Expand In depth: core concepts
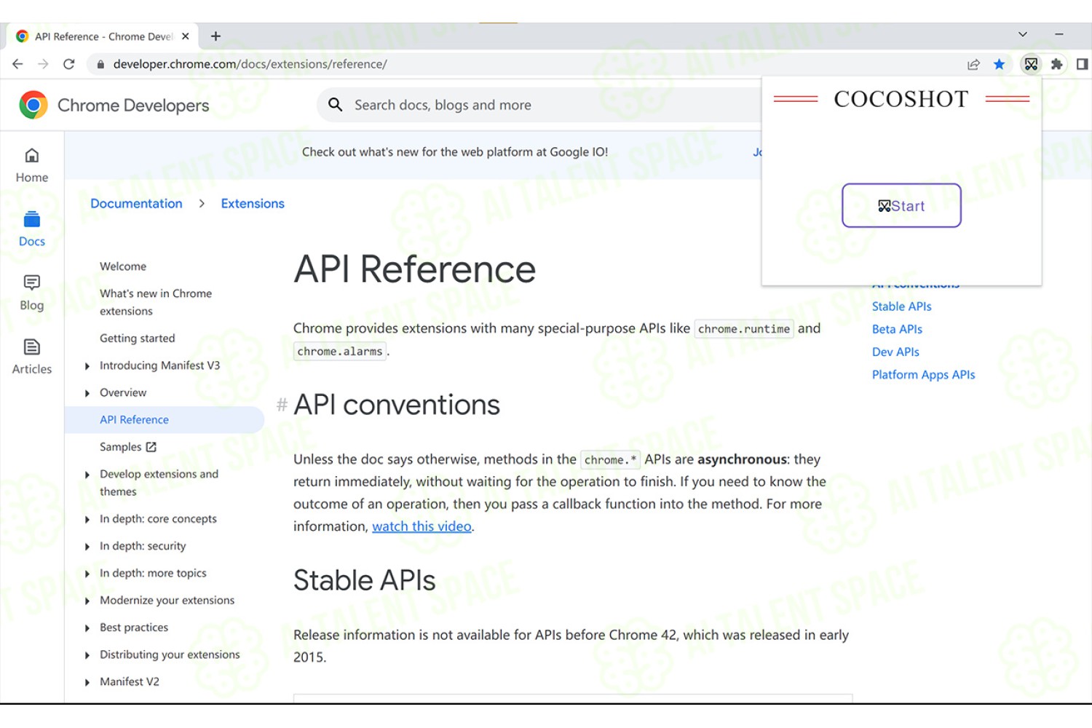This screenshot has height=728, width=1092. [87, 519]
